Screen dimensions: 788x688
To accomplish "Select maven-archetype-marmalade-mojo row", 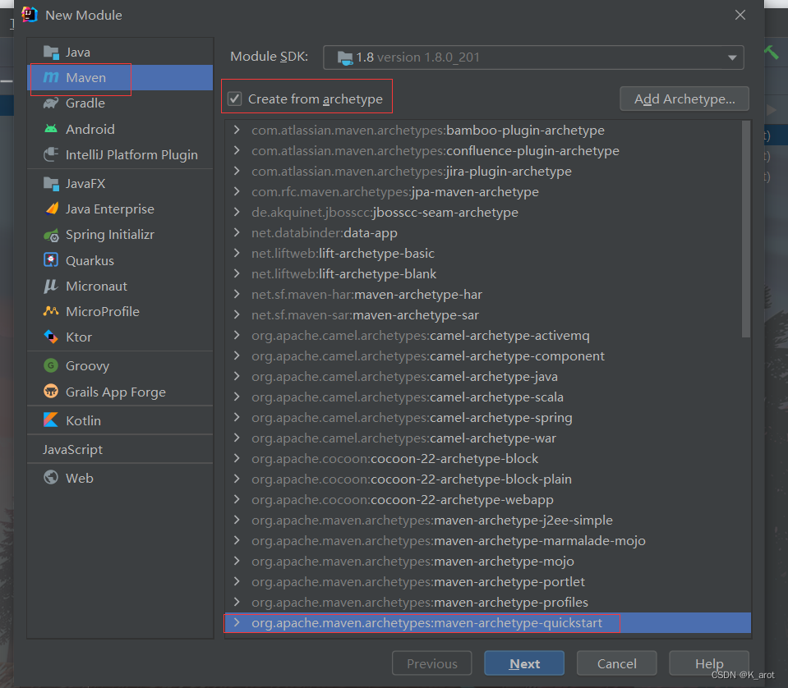I will click(x=487, y=541).
